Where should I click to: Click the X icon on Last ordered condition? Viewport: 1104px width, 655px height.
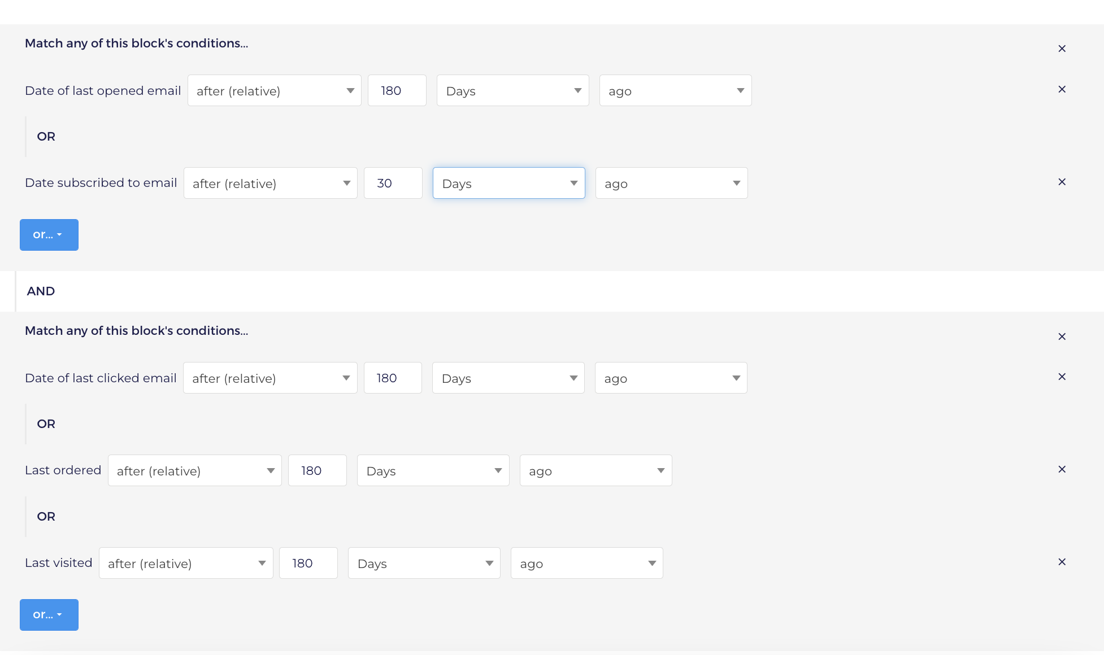(1062, 469)
